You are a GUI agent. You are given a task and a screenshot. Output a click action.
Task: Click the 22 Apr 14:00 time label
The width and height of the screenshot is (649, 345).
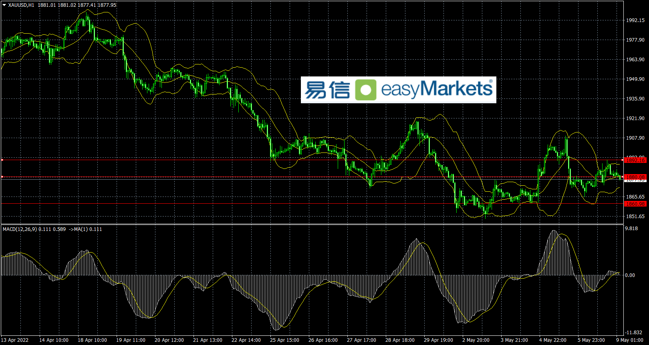pos(246,340)
